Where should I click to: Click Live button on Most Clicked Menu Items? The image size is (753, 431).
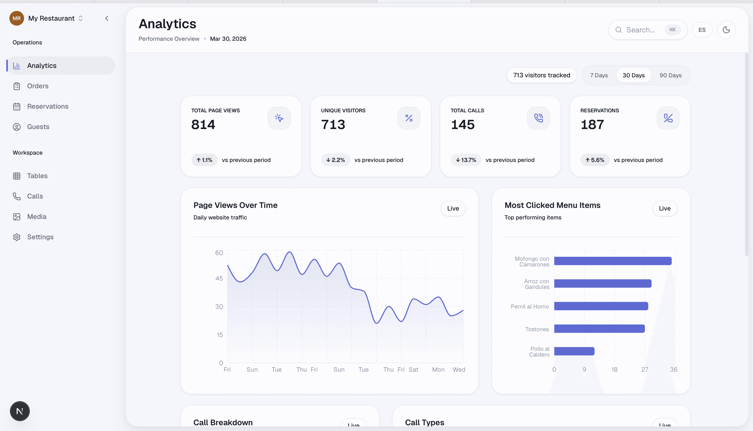coord(664,208)
